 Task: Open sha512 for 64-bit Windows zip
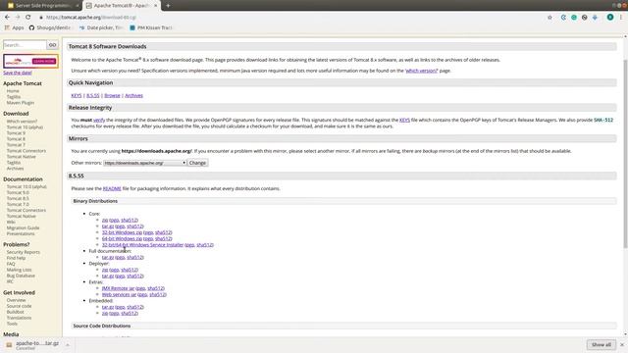tap(164, 238)
